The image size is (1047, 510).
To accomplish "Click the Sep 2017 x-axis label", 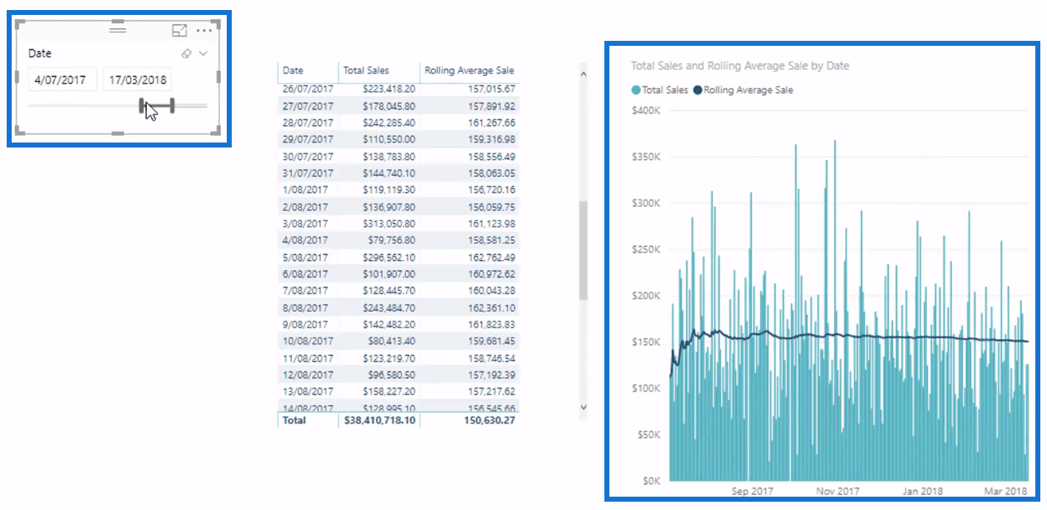I will (x=754, y=492).
